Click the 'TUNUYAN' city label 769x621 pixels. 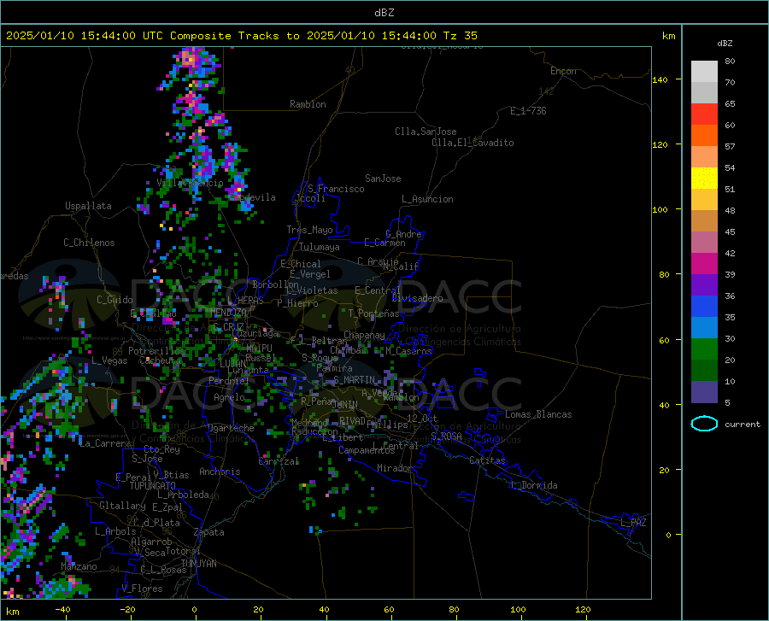tap(198, 564)
